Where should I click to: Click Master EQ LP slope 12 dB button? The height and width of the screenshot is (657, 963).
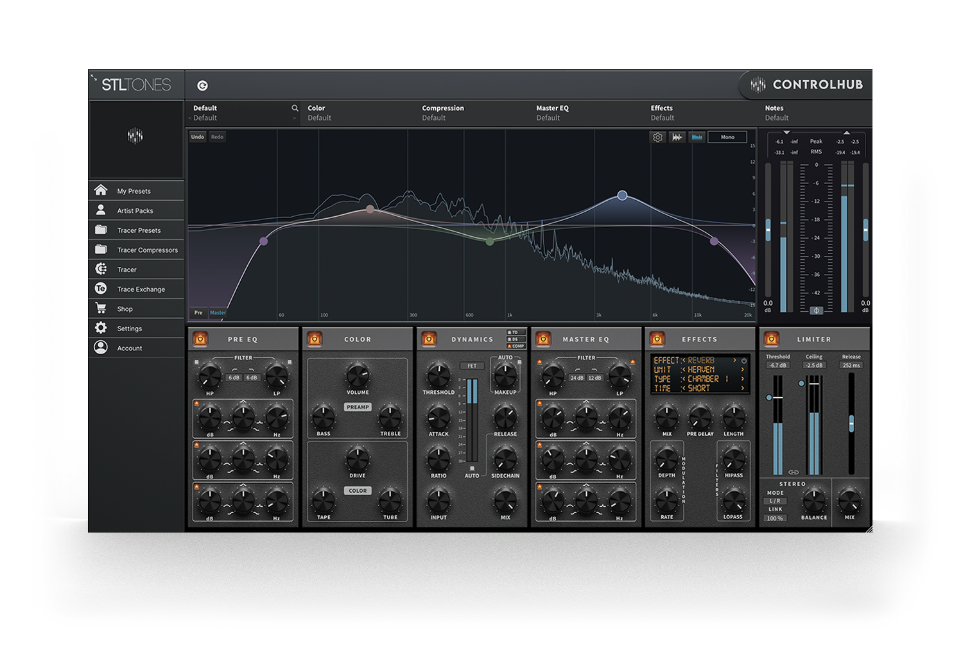pos(594,378)
